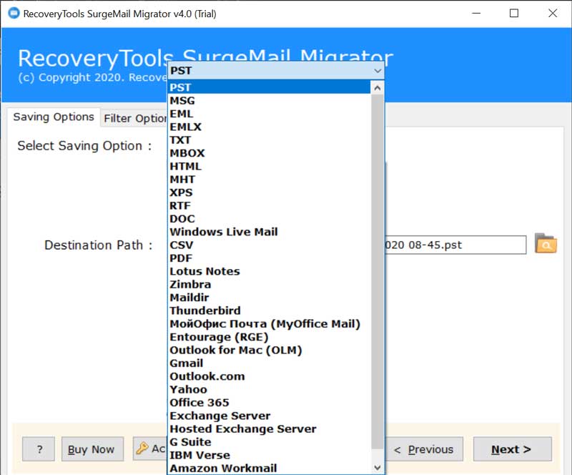Select Hosted Exchange Server entry
Screen dimensions: 572x475
270,429
